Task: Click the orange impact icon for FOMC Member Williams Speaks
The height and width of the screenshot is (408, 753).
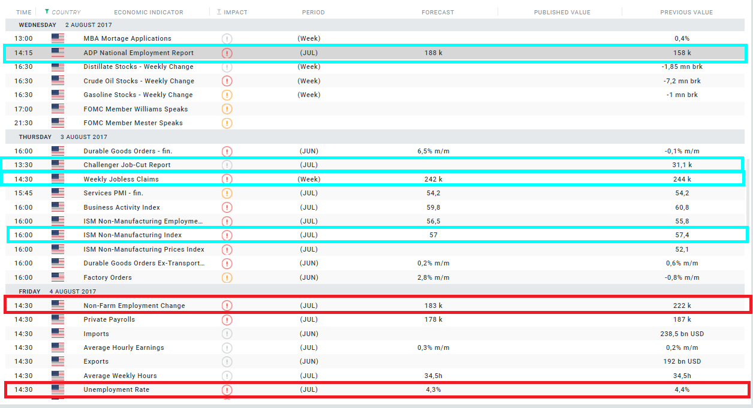Action: pos(227,109)
